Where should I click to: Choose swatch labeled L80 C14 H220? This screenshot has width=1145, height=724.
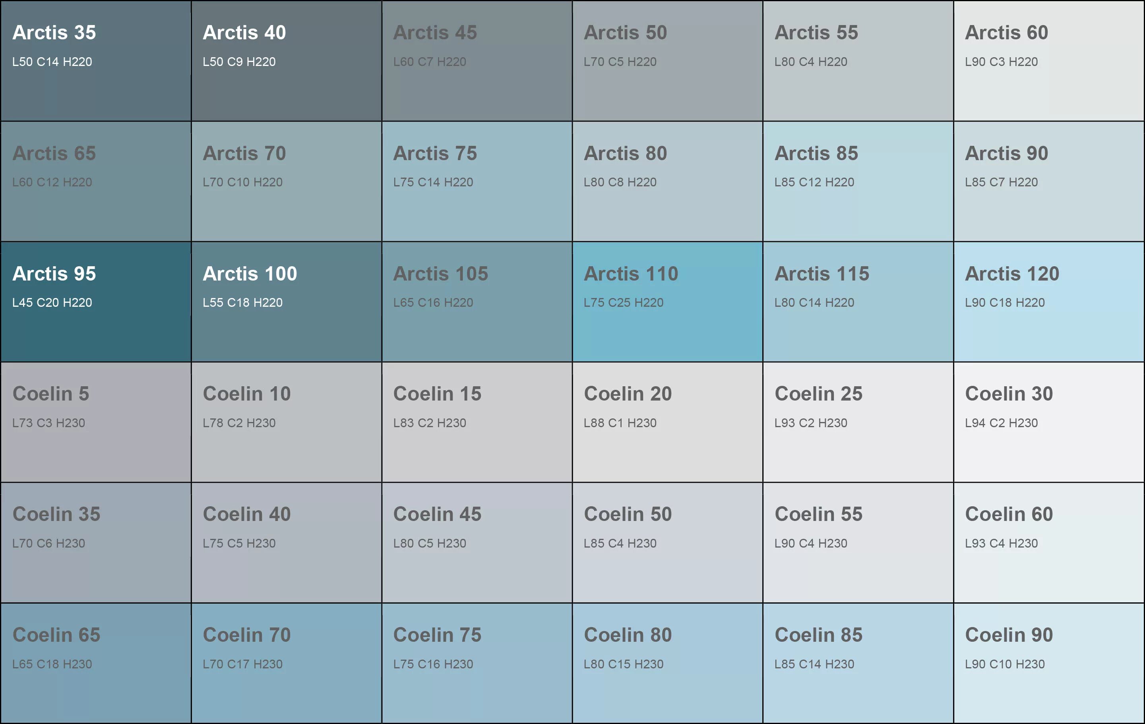858,302
